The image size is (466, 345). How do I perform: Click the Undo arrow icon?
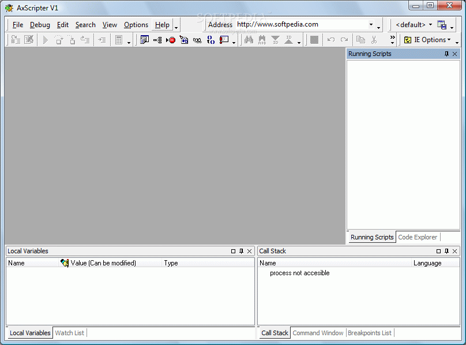pyautogui.click(x=331, y=40)
